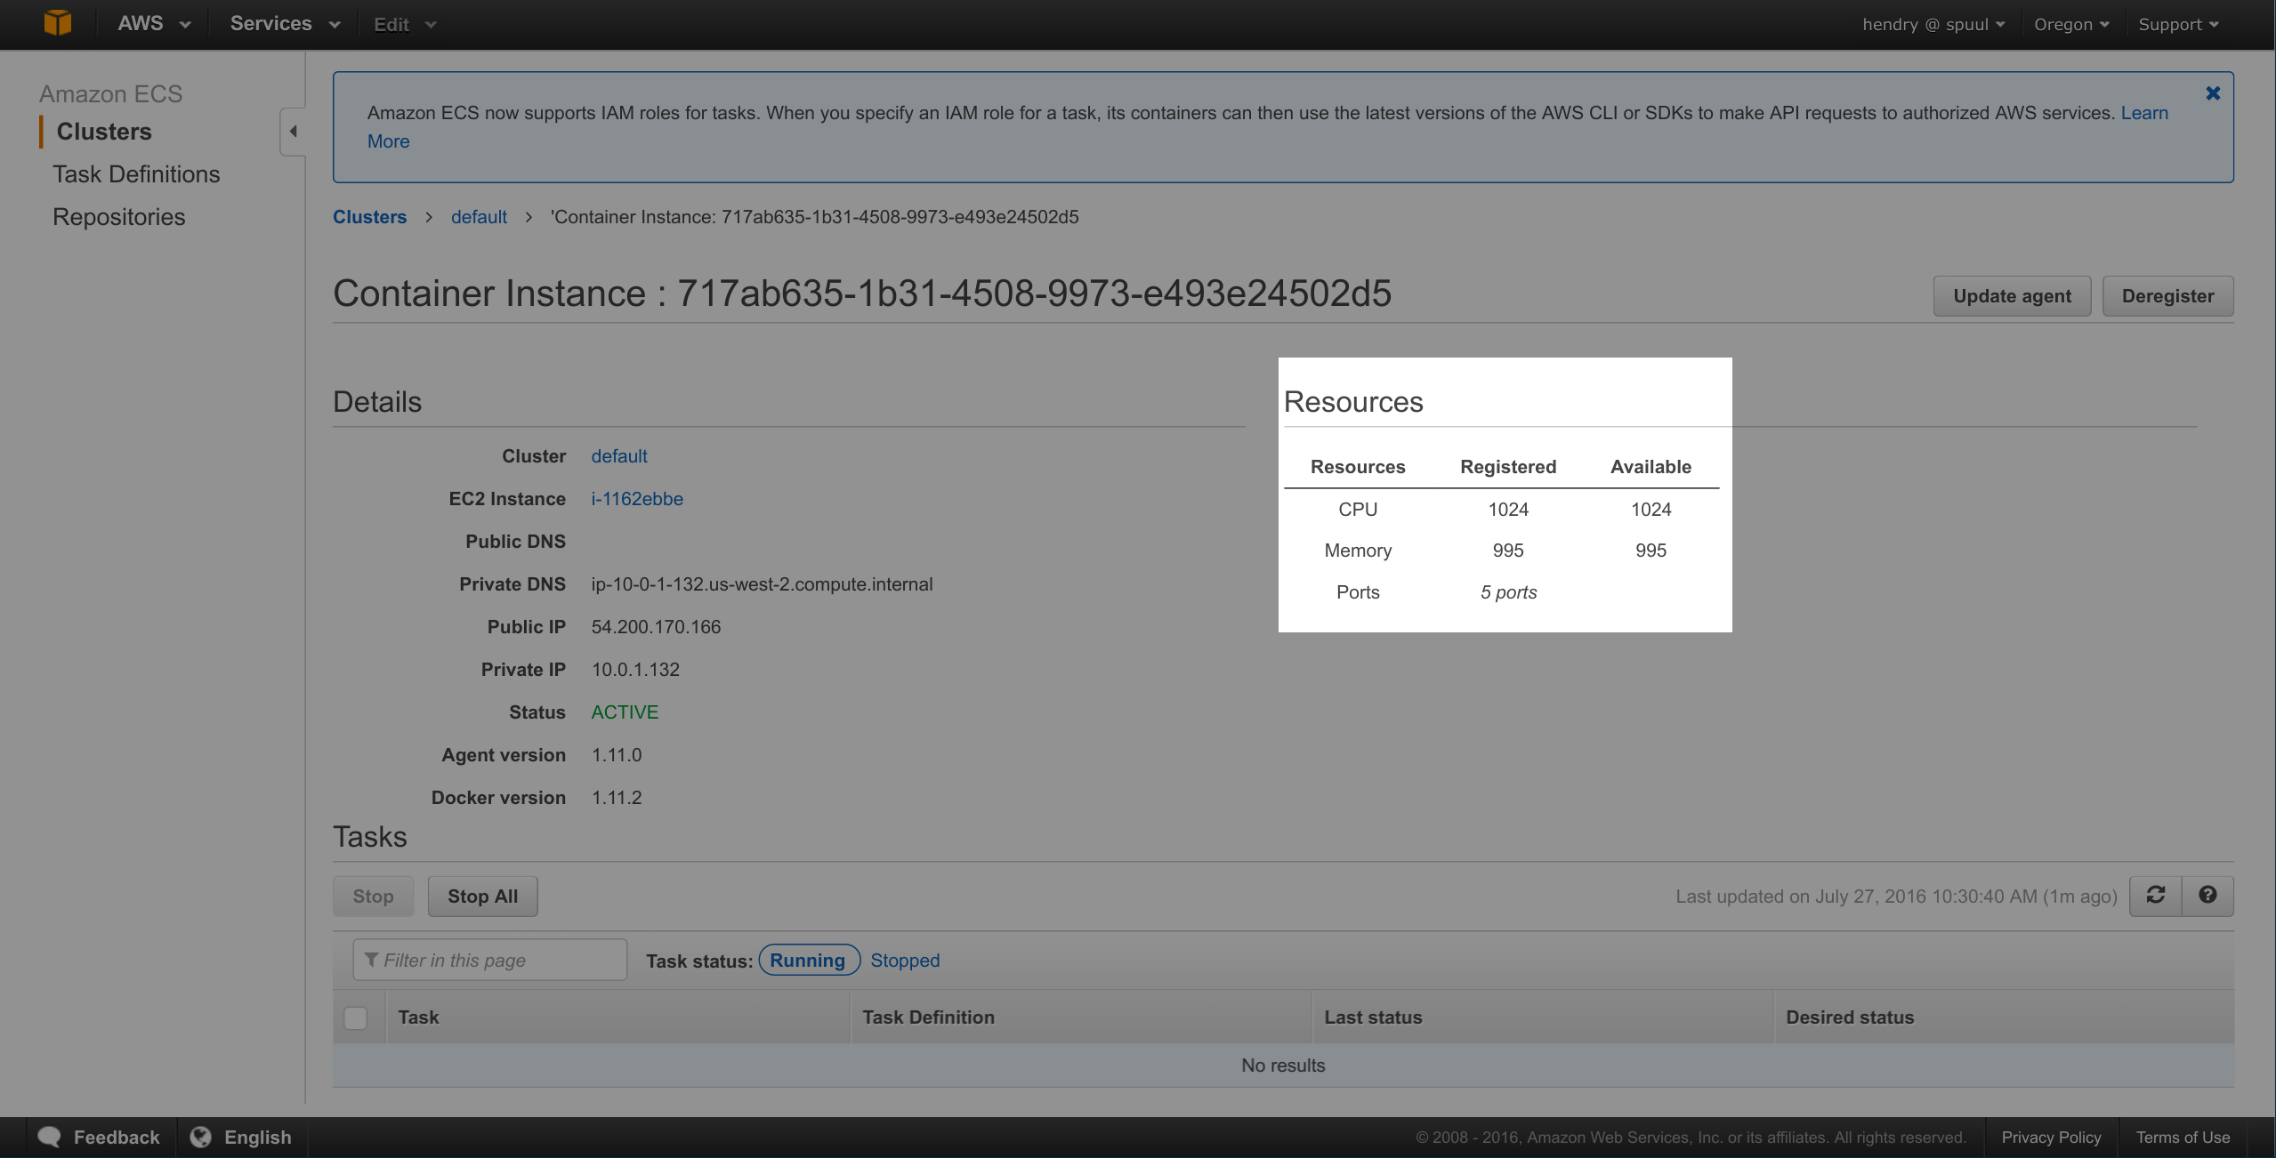Click the Private DNS ip-10-0-1-132 value
The height and width of the screenshot is (1158, 2276).
tap(762, 584)
